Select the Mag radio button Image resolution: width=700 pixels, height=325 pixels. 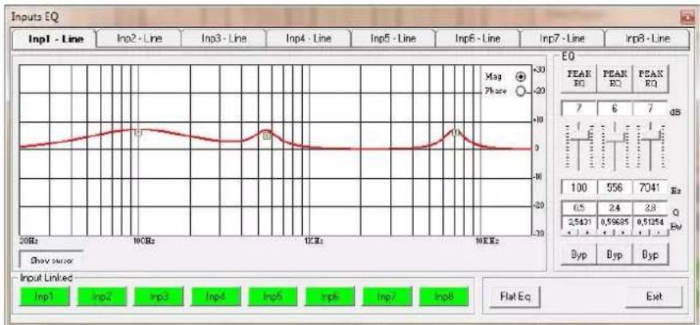[x=520, y=76]
